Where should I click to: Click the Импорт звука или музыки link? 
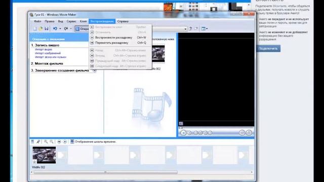point(51,57)
